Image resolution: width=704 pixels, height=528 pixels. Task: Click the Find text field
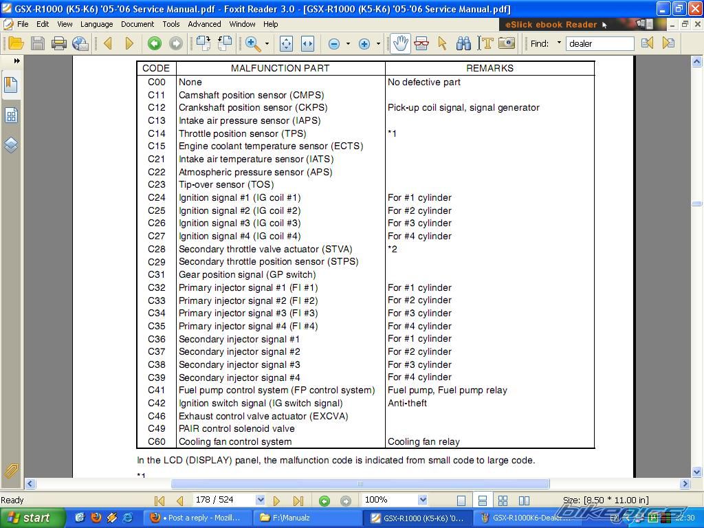(x=599, y=43)
